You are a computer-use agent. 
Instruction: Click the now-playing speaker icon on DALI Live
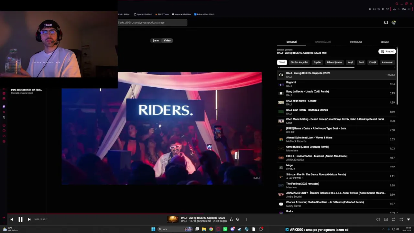click(x=281, y=75)
